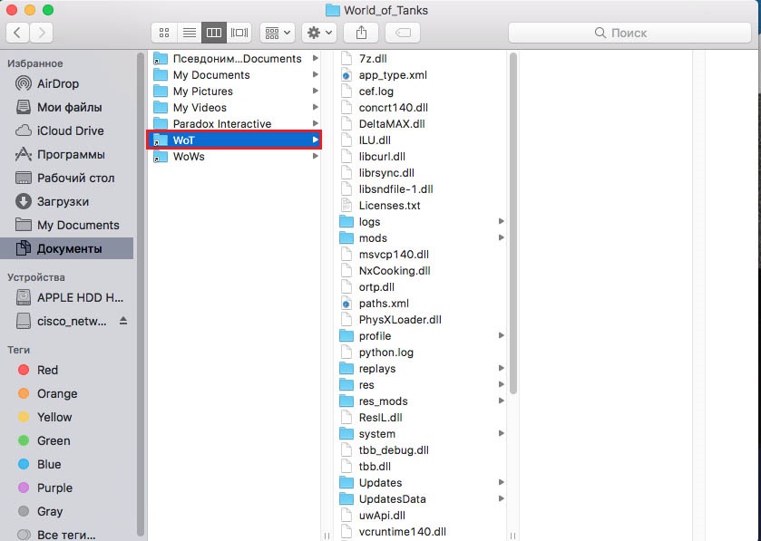This screenshot has width=761, height=541.
Task: Select the My Videos folder
Action: point(235,108)
